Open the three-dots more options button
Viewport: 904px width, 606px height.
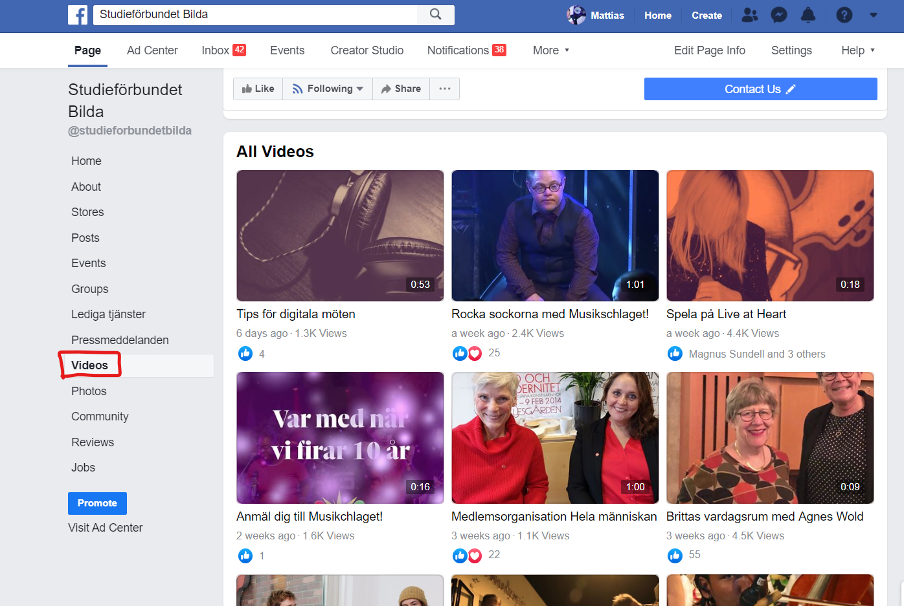pyautogui.click(x=445, y=89)
